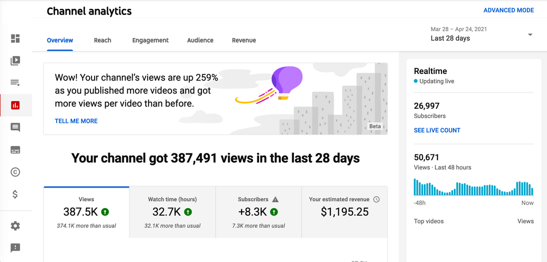Switch to the Audience tab

(x=200, y=40)
